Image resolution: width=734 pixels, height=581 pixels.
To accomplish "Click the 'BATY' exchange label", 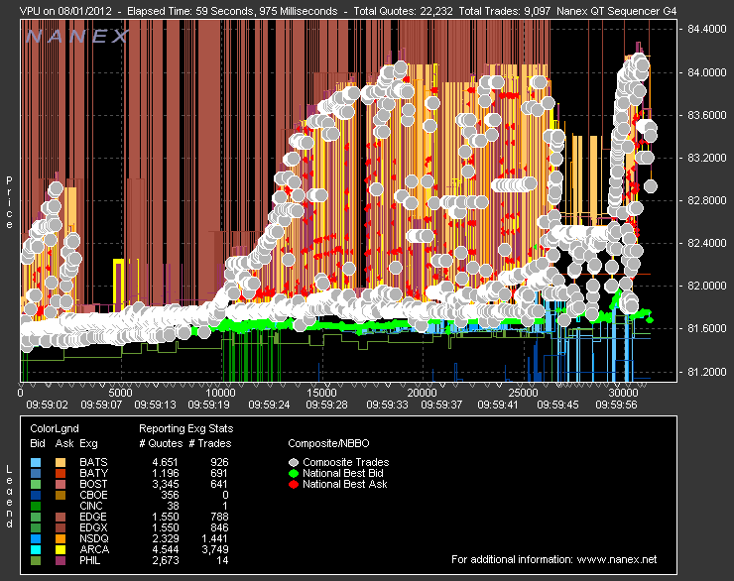I will [x=93, y=473].
